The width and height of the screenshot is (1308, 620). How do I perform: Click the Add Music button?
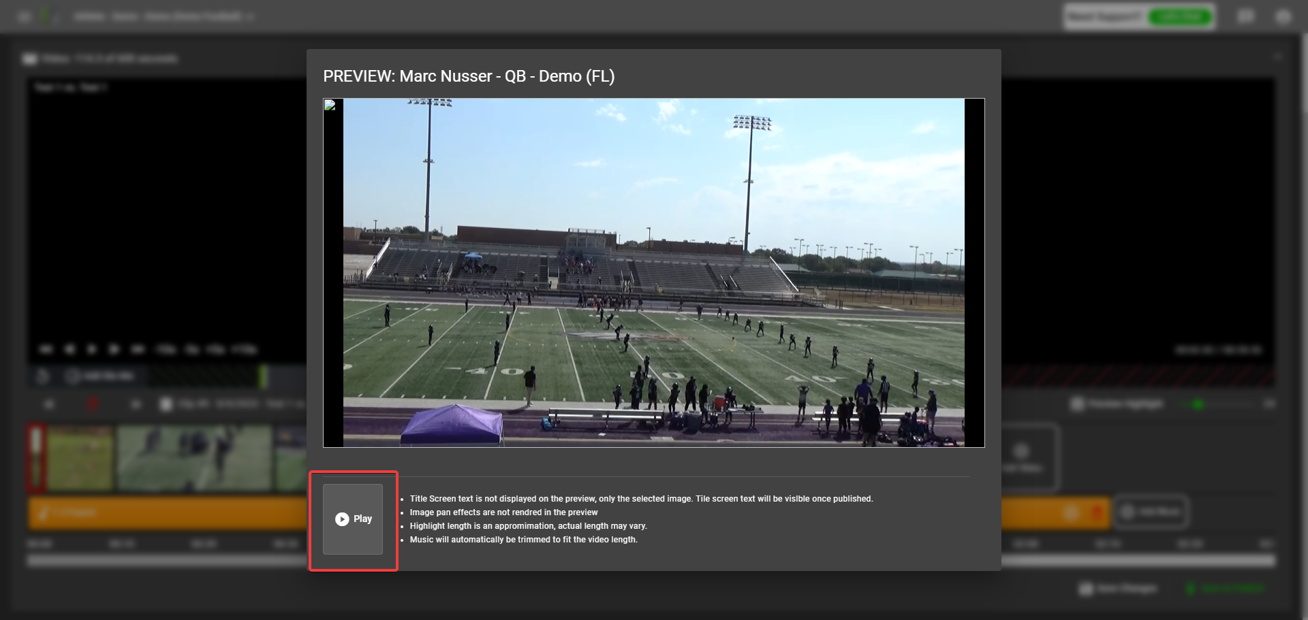pos(1151,512)
